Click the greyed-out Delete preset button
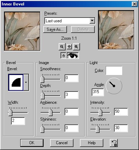 (x=83, y=29)
